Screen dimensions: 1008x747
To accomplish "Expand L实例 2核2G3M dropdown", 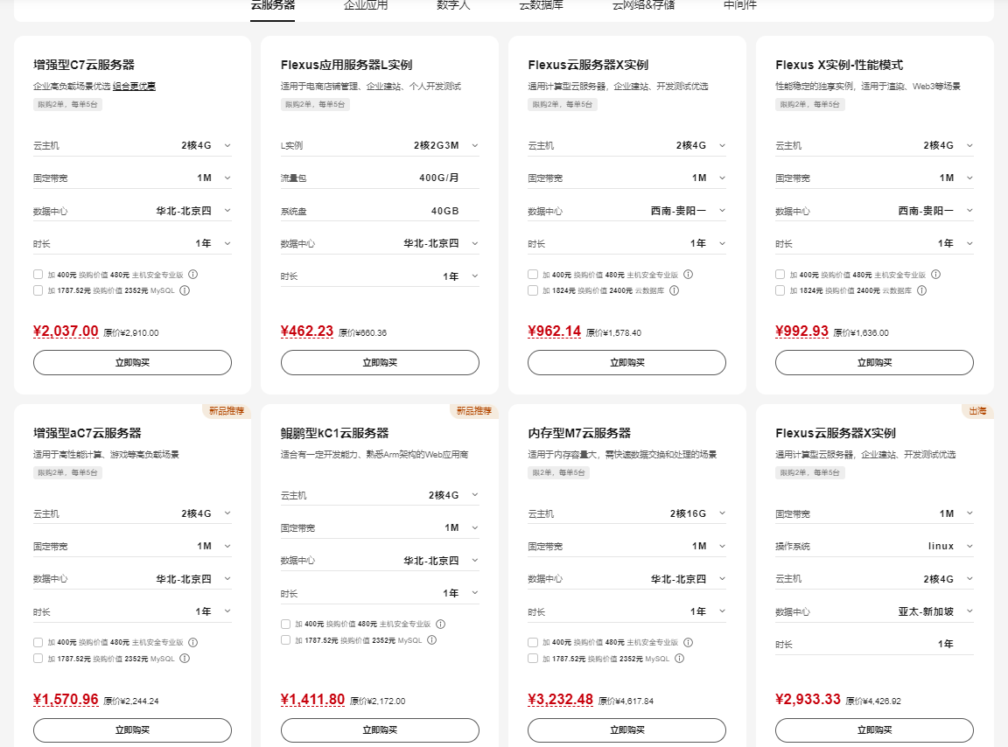I will (x=380, y=146).
